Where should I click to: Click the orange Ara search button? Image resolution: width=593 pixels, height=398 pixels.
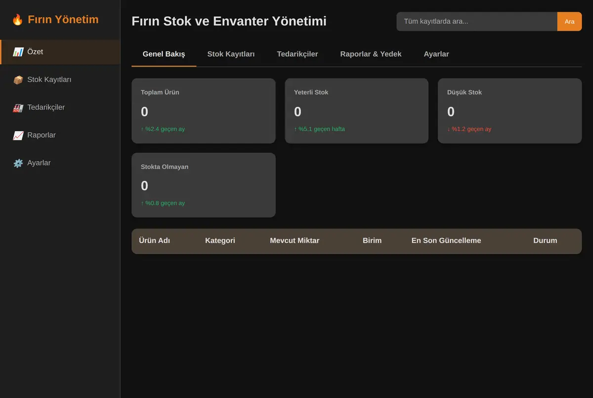(569, 21)
